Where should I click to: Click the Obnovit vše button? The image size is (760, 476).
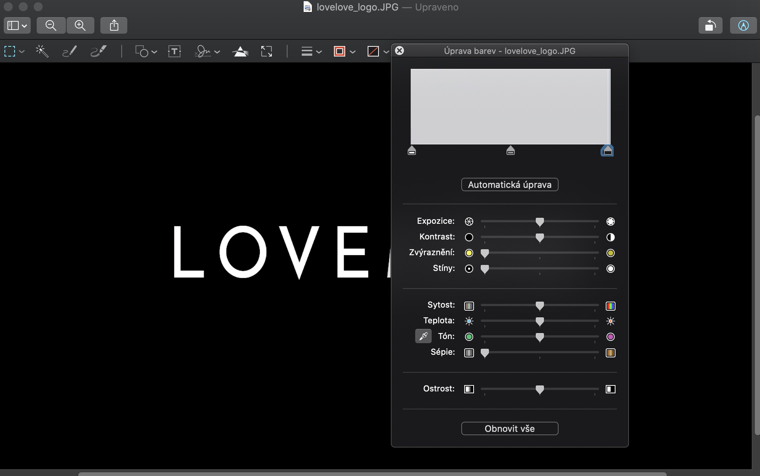click(510, 428)
